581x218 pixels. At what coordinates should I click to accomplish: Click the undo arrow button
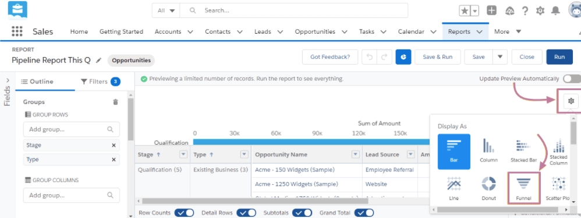tap(370, 57)
